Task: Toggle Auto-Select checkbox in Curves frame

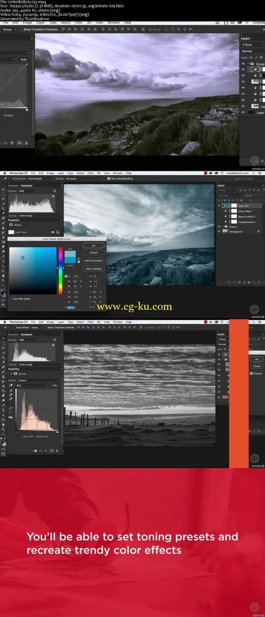Action: 15,327
